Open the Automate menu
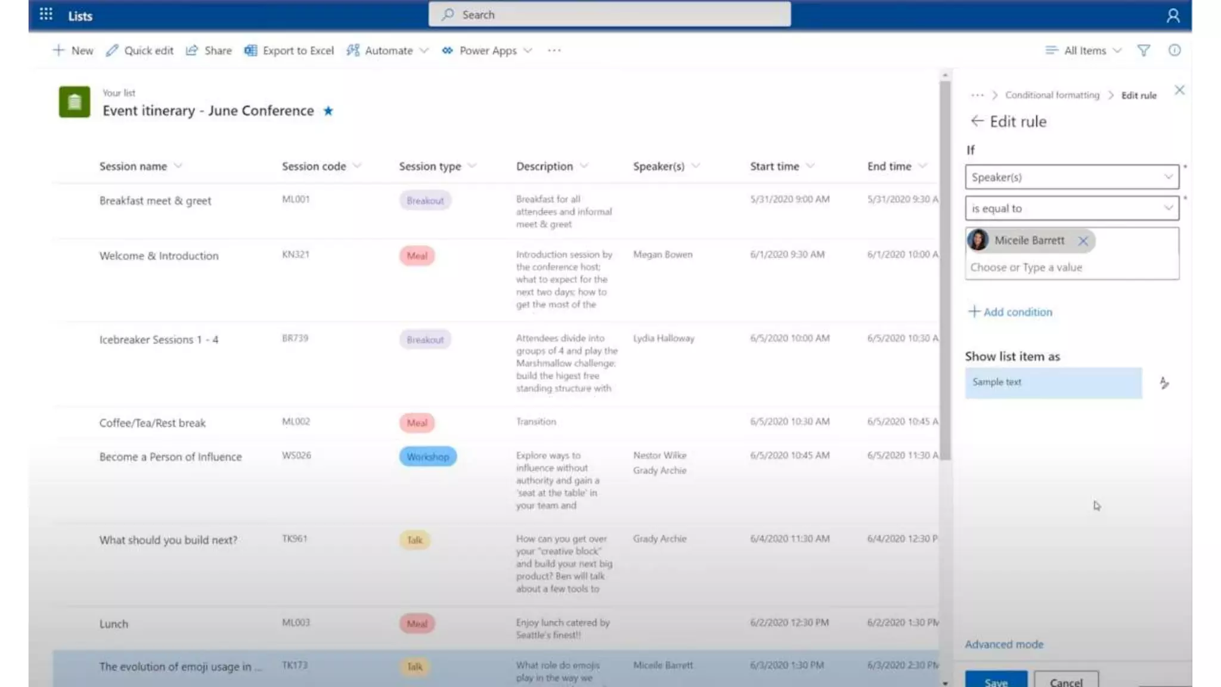Viewport: 1221px width, 687px height. point(388,51)
